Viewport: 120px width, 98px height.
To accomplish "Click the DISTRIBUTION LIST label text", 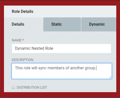I will pos(32,87).
